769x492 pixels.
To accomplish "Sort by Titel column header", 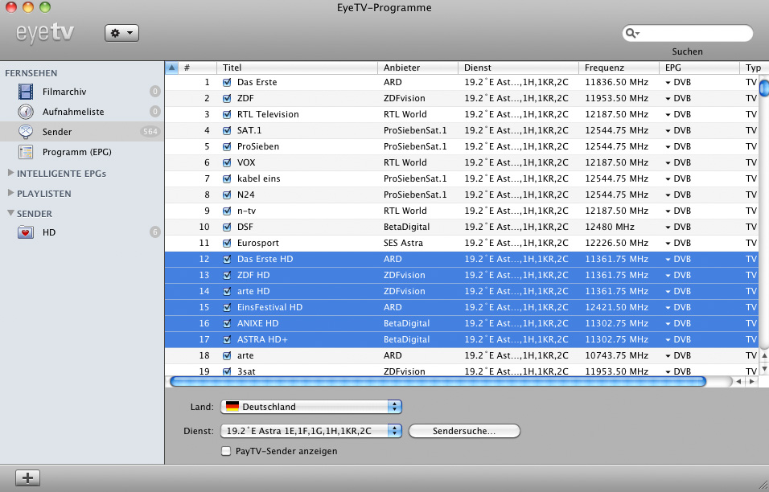I will point(297,68).
